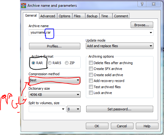This screenshot has width=164, height=135.
Task: Expand the Dictionary size dropdown
Action: 55,95
